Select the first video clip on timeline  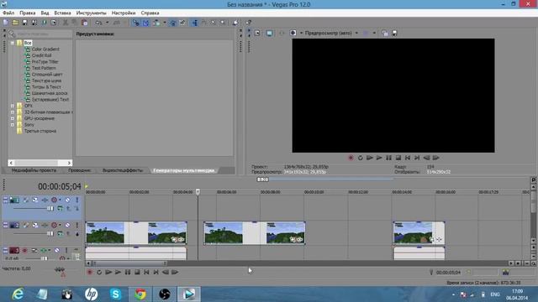[136, 233]
